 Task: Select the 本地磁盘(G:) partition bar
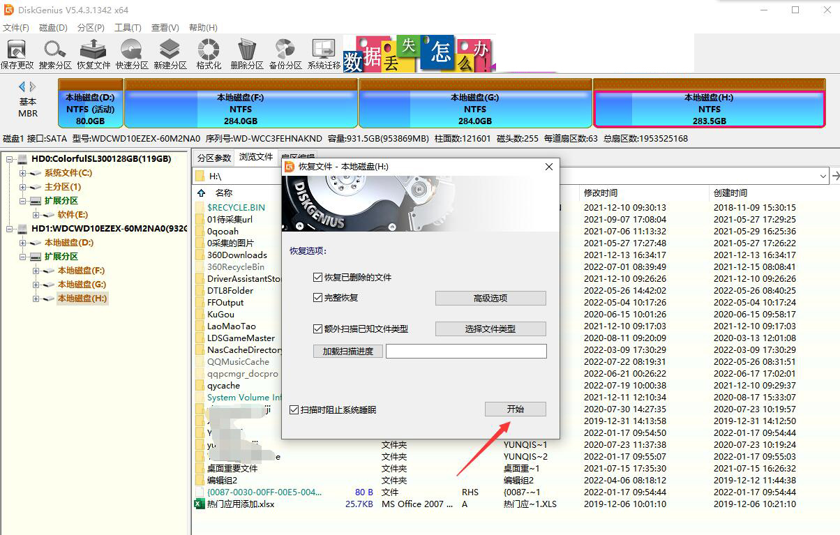474,109
